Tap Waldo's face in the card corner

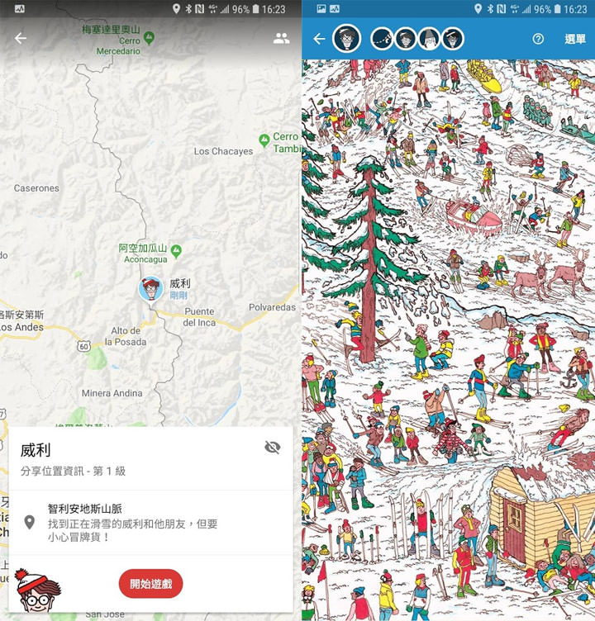37,591
